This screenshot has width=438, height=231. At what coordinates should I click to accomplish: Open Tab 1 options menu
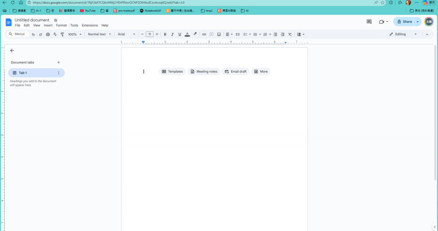[x=59, y=73]
